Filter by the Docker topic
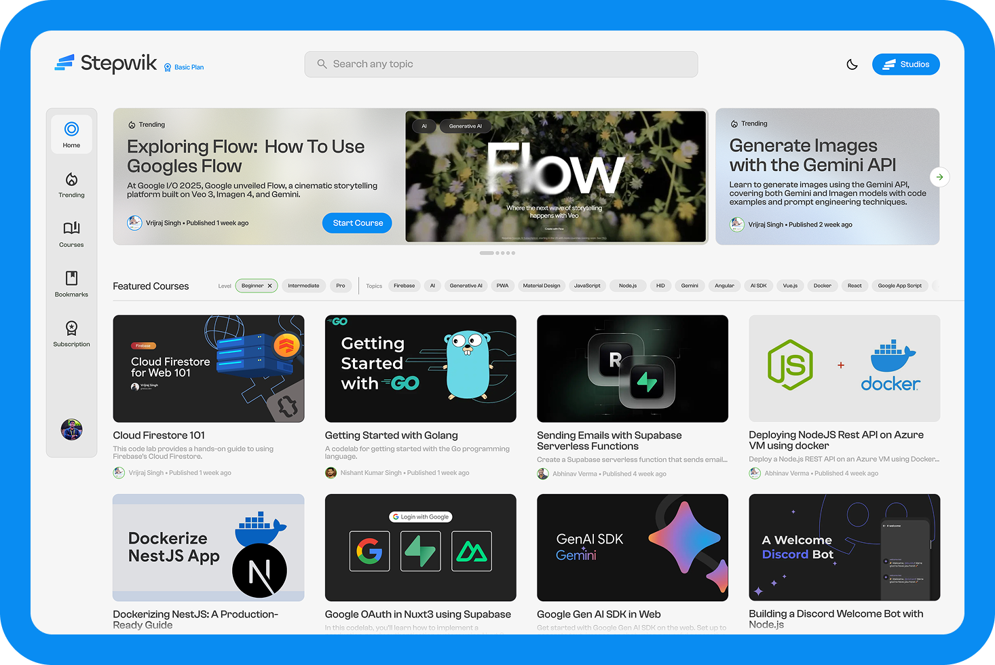 pyautogui.click(x=822, y=286)
